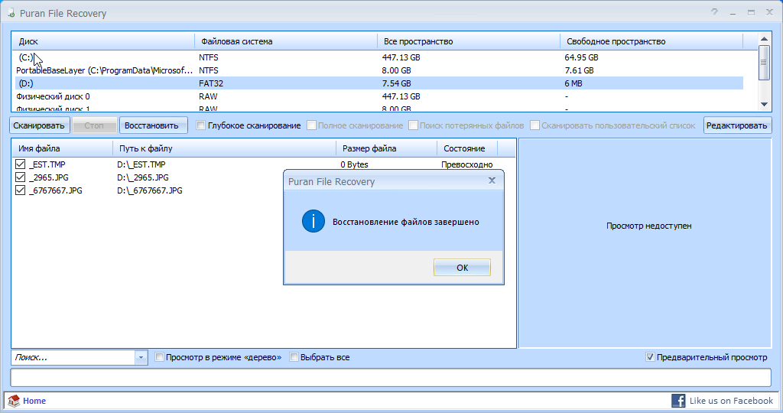783x413 pixels.
Task: Select the _EST.TMP file name
Action: tap(47, 164)
